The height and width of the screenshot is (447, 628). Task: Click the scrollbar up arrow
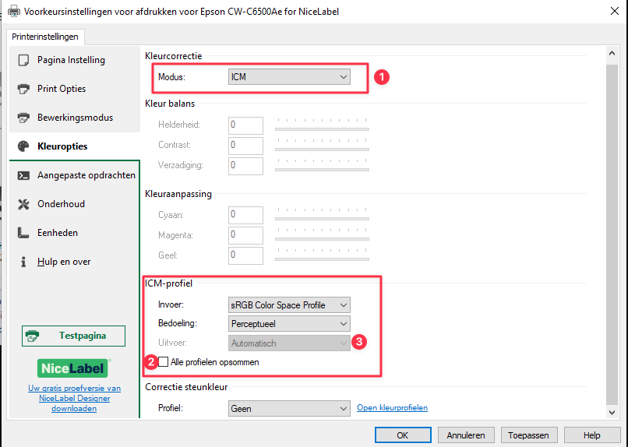612,53
